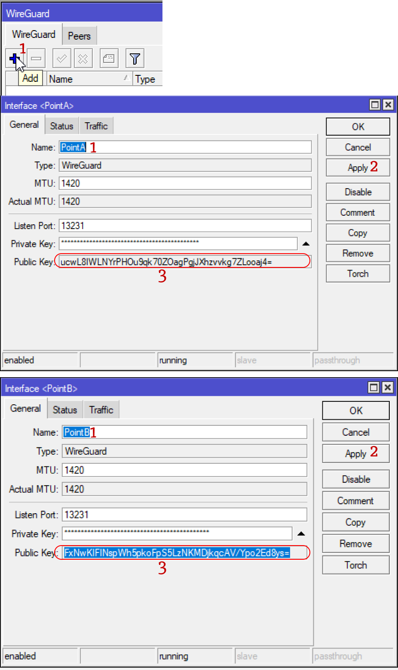Click the Comment toolbar icon
Screen dimensions: 398x670
coord(109,58)
